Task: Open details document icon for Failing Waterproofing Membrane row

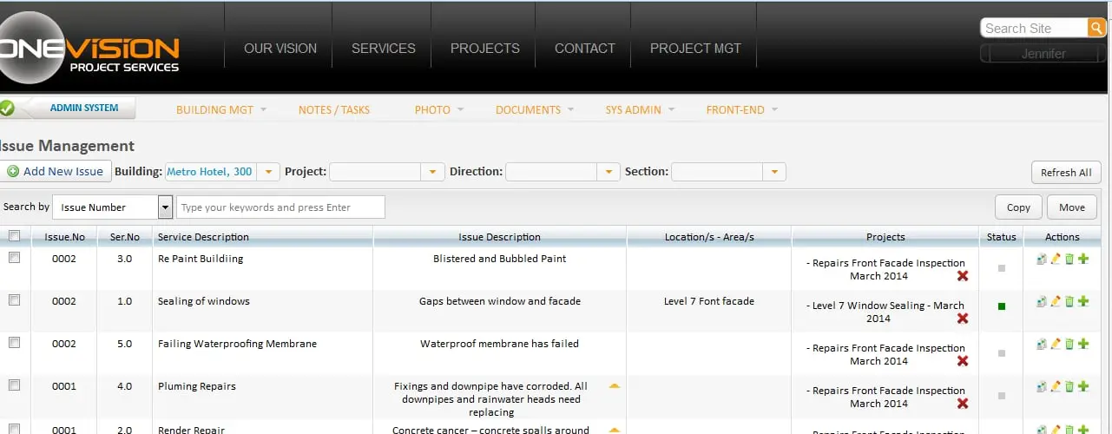Action: coord(1042,344)
